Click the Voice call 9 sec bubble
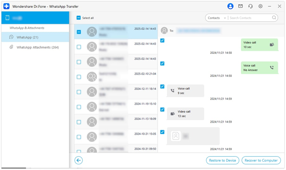The height and width of the screenshot is (170, 286). point(185,90)
